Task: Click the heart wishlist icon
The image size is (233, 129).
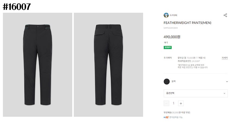Action: click(x=165, y=42)
